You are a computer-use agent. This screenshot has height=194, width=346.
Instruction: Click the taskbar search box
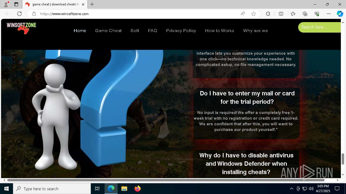52,189
